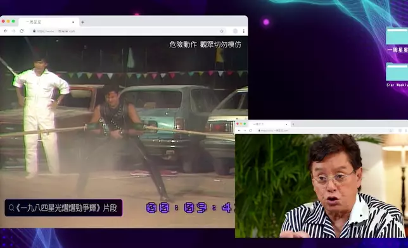This screenshot has width=408, height=248.
Task: Open the three-dot menu in the large browser window
Action: [x=243, y=31]
